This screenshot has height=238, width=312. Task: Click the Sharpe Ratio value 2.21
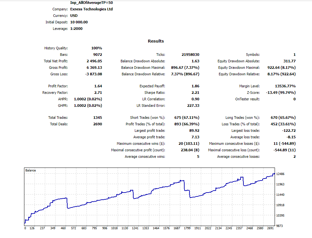coord(195,93)
